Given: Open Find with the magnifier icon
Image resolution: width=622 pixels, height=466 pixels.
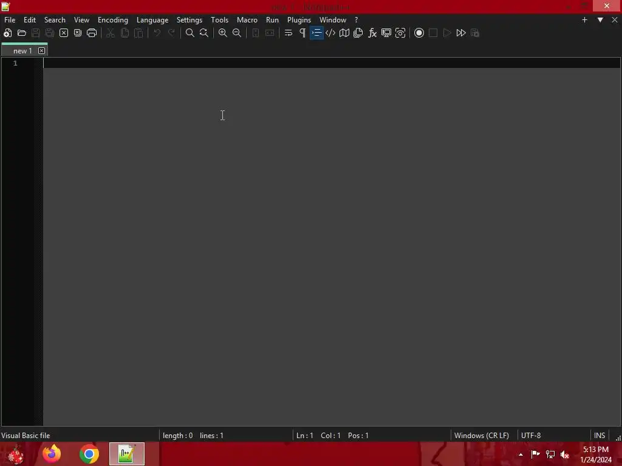Looking at the screenshot, I should tap(190, 33).
